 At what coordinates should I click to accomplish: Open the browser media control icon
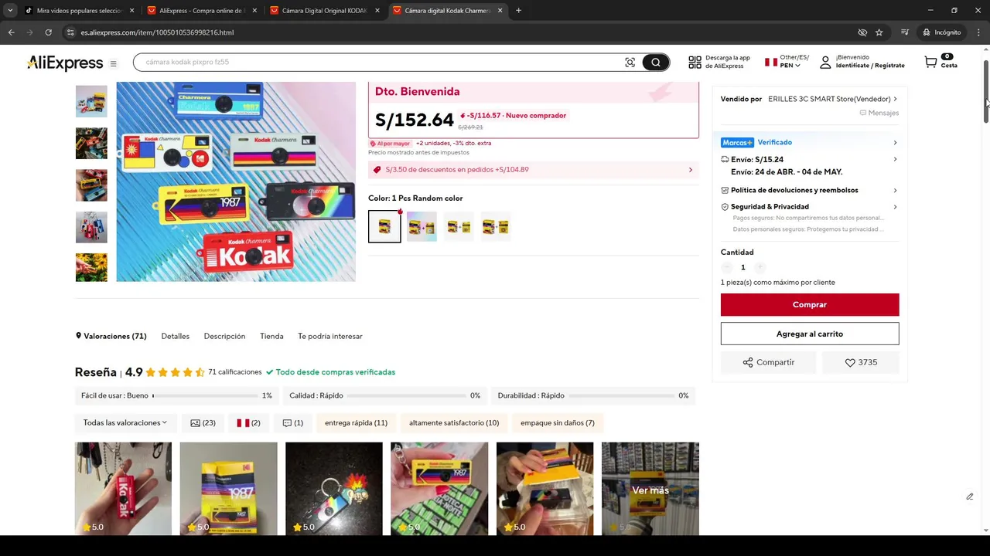point(905,32)
